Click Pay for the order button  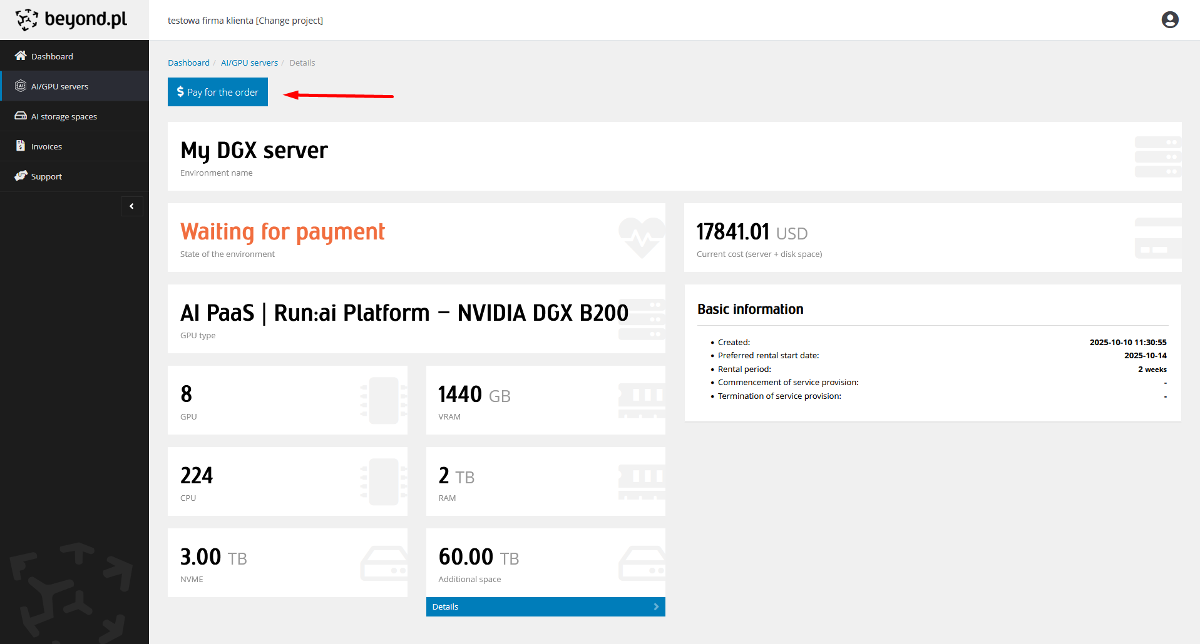(x=218, y=92)
